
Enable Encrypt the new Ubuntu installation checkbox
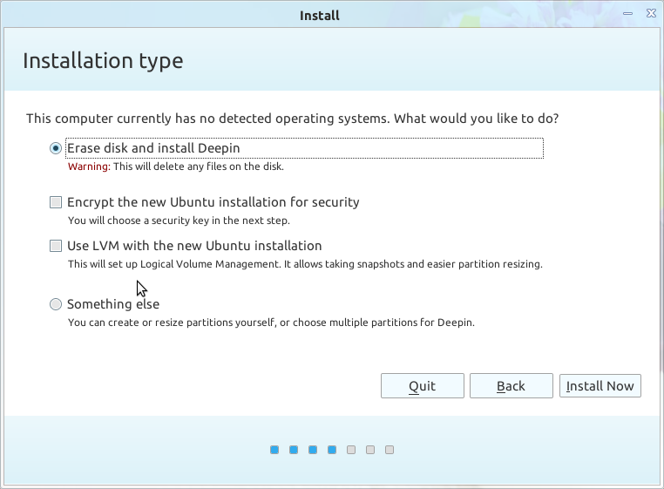point(56,202)
